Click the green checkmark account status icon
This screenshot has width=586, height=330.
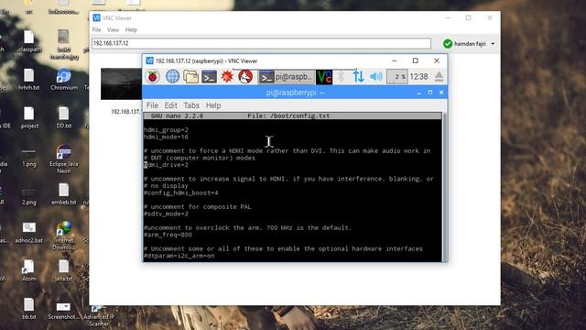448,44
